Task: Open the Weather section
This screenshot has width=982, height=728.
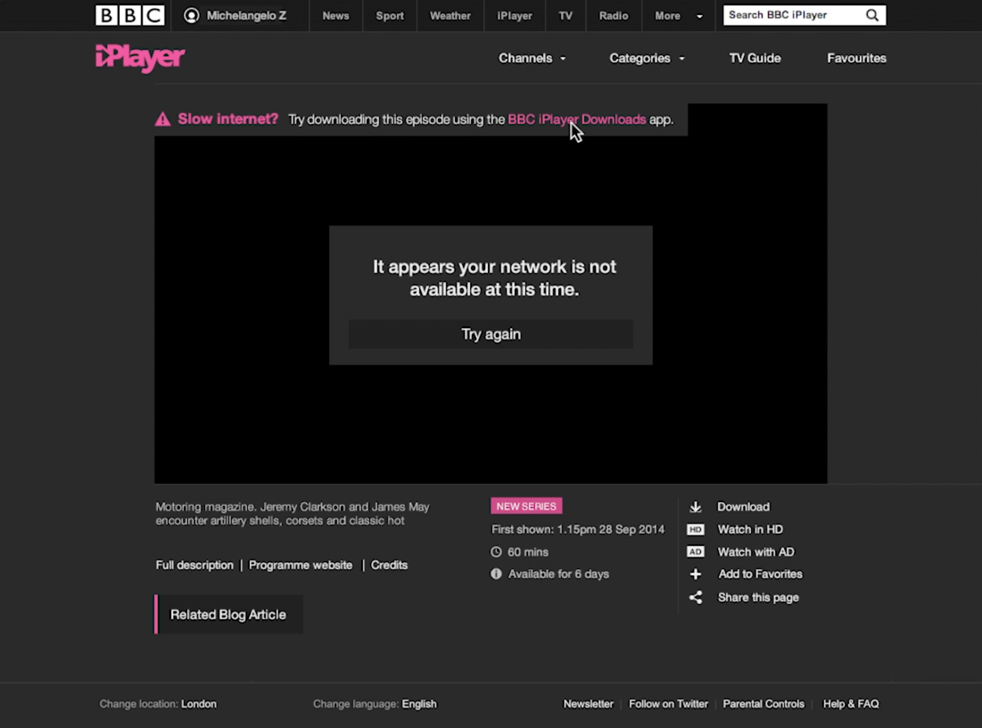Action: pos(450,16)
